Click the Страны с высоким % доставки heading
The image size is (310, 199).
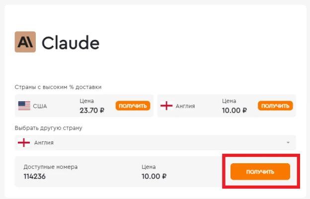pos(58,87)
